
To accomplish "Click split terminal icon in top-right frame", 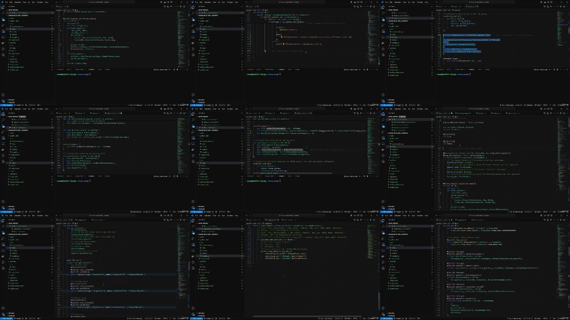I will (554, 70).
